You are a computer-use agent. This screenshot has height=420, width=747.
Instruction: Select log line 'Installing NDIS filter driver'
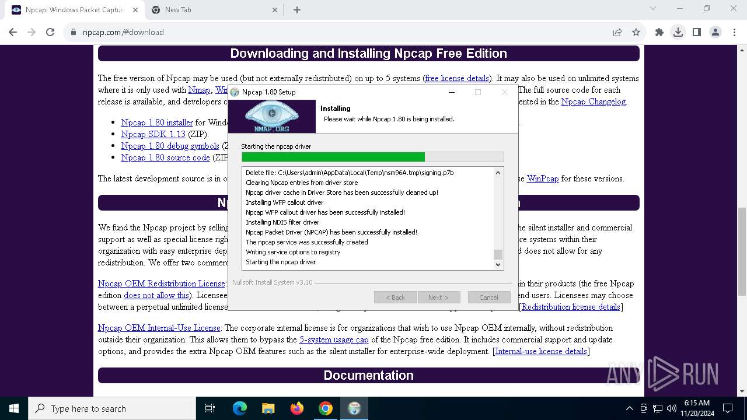282,222
